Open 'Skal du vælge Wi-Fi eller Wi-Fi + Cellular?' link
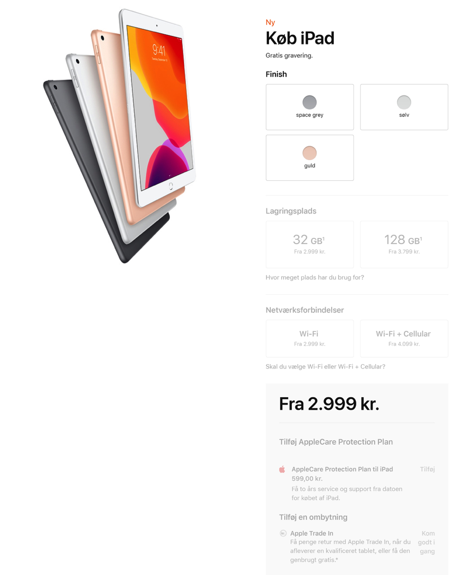This screenshot has width=458, height=575. pos(325,366)
